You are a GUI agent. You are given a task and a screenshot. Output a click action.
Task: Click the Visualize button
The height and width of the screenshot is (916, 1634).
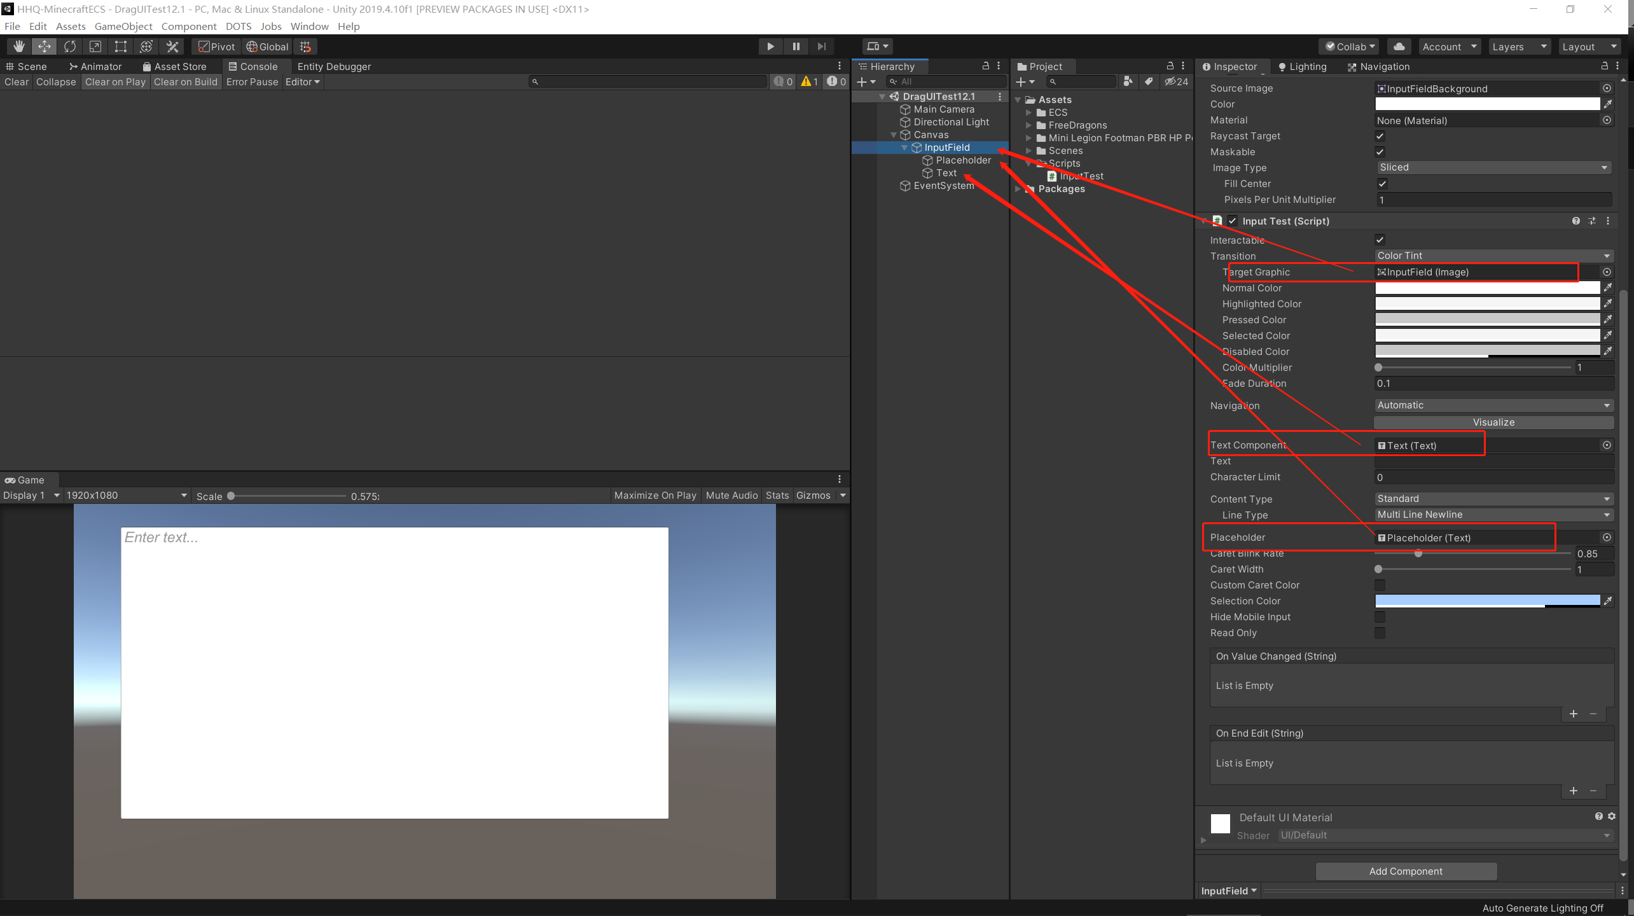1493,422
